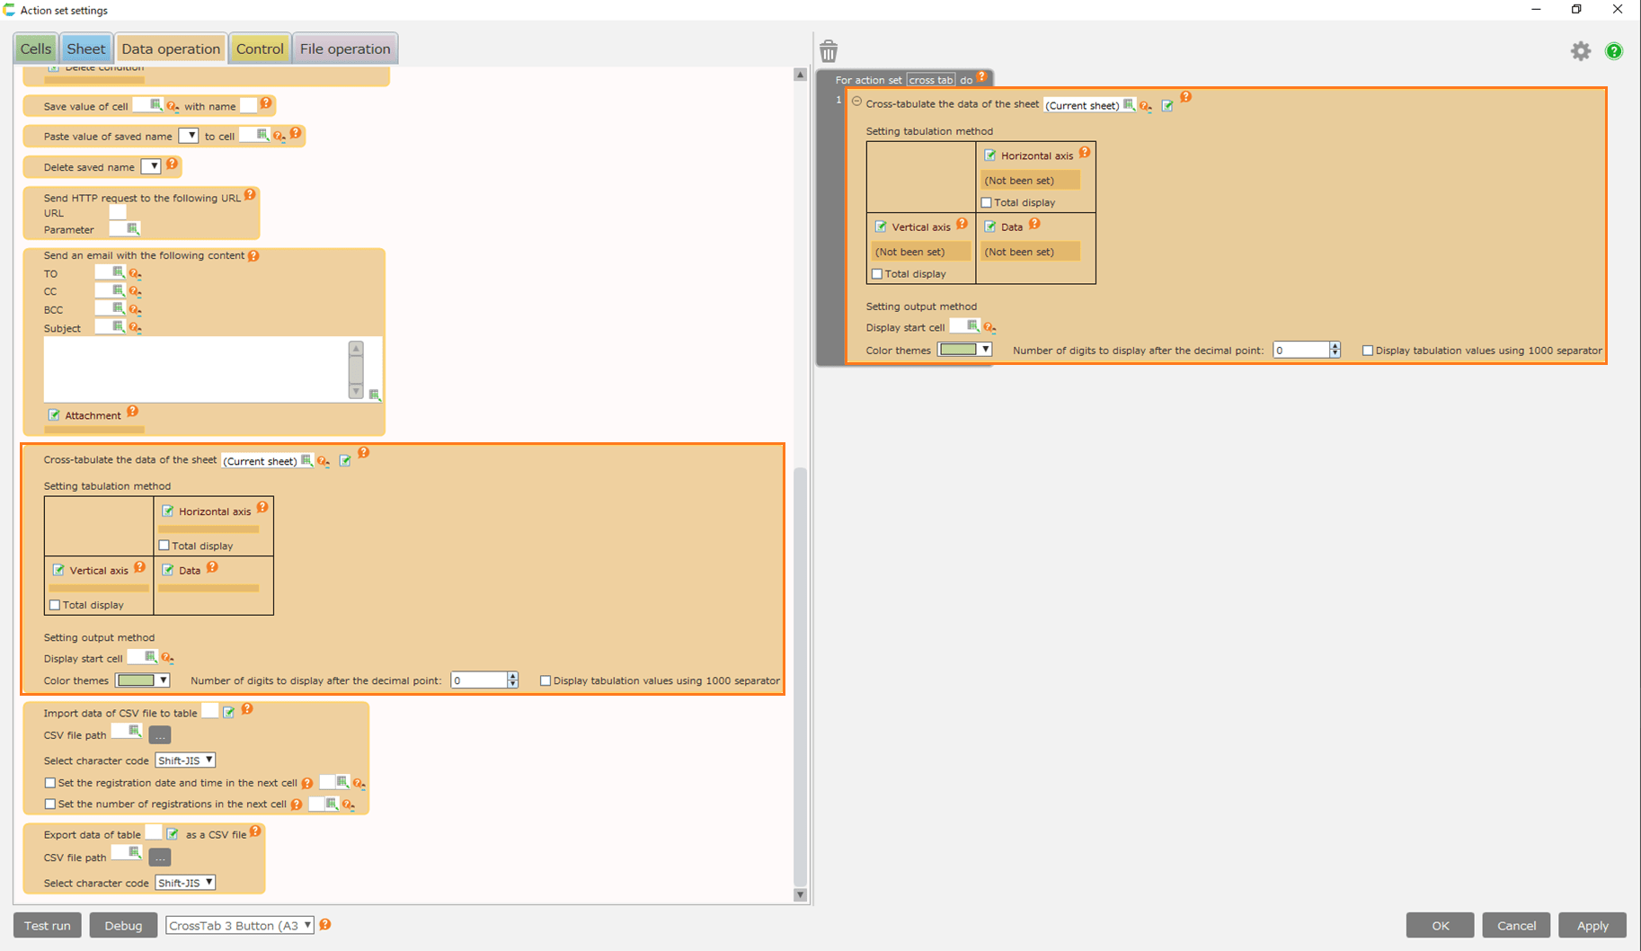
Task: Click edit icon next to Horizontal axis in right panel
Action: (990, 156)
